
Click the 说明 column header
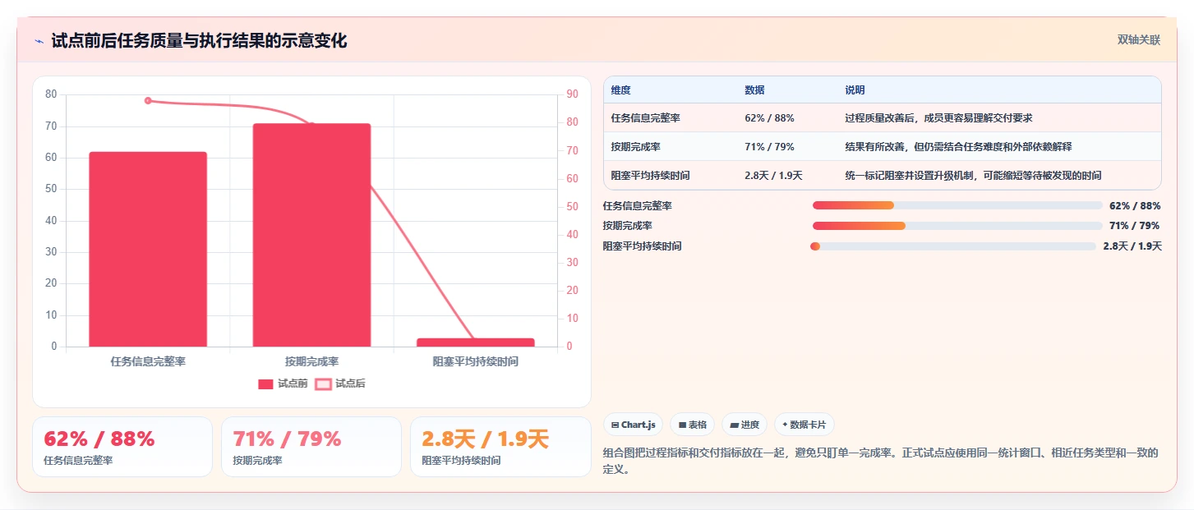[855, 90]
